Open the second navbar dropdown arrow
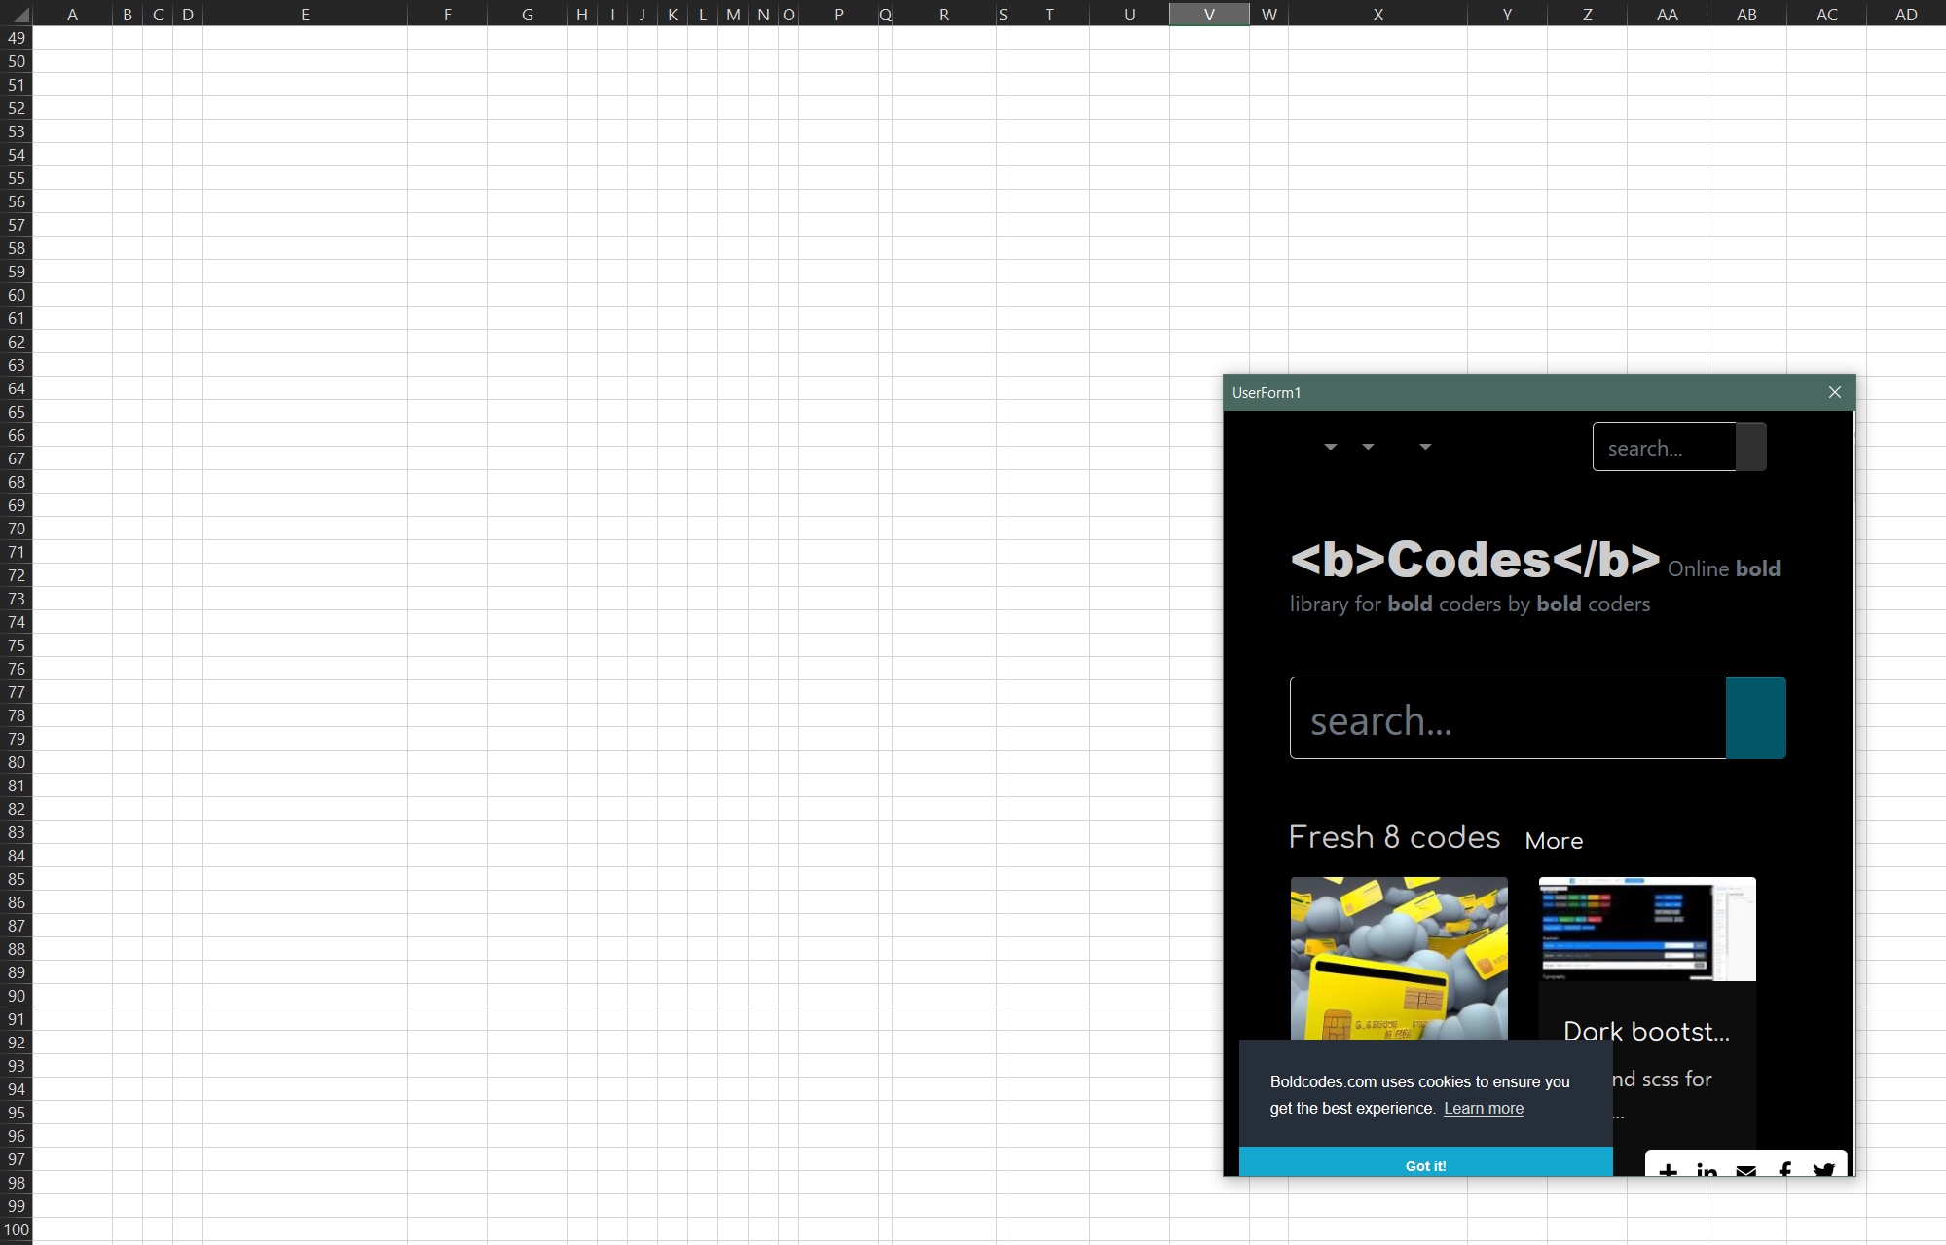This screenshot has height=1245, width=1946. pyautogui.click(x=1368, y=447)
